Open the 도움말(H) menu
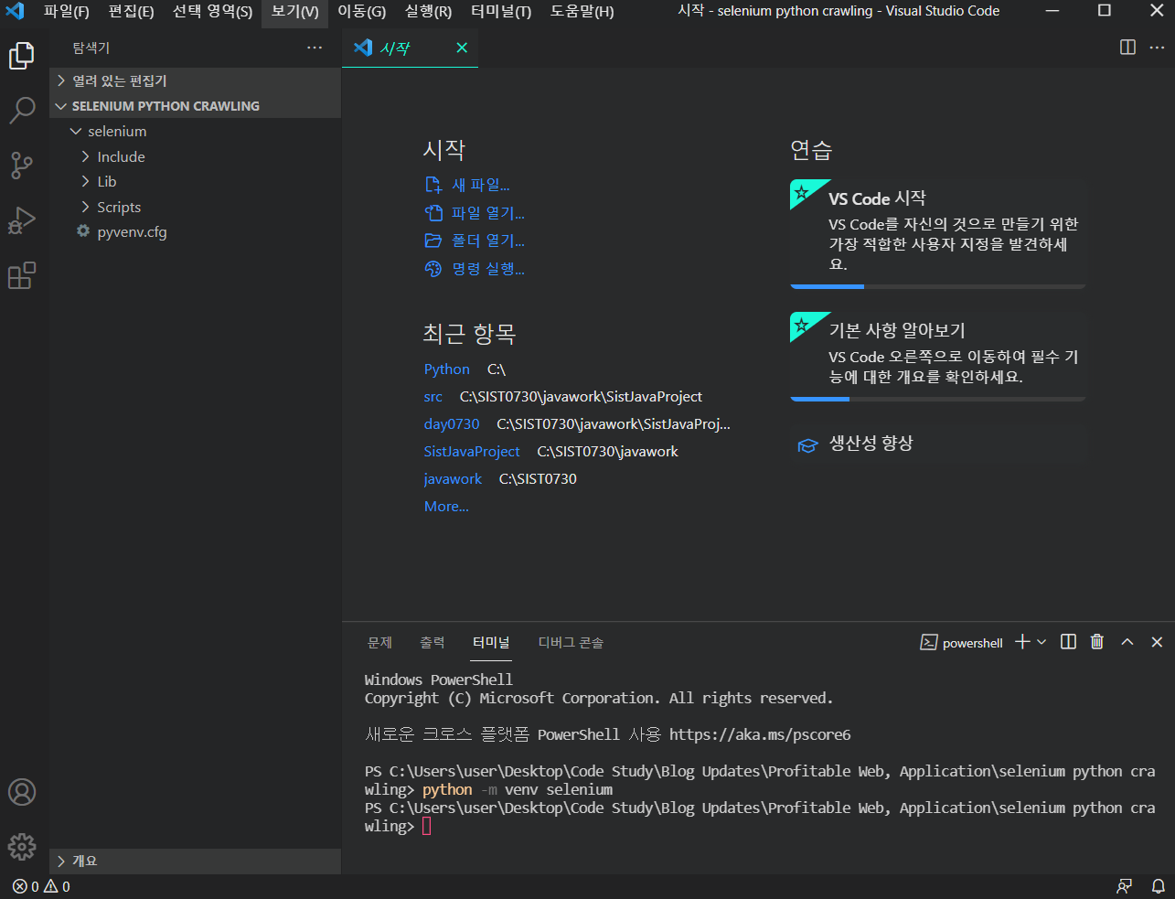The width and height of the screenshot is (1175, 899). click(582, 11)
